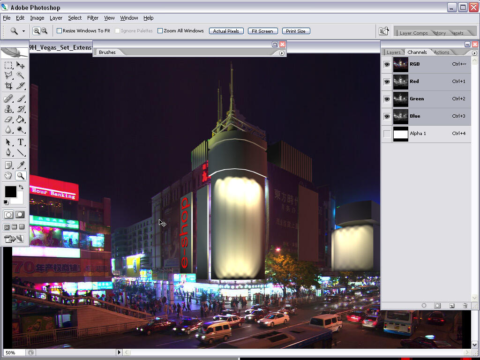Open the Channels palette menu arrow

click(x=474, y=53)
